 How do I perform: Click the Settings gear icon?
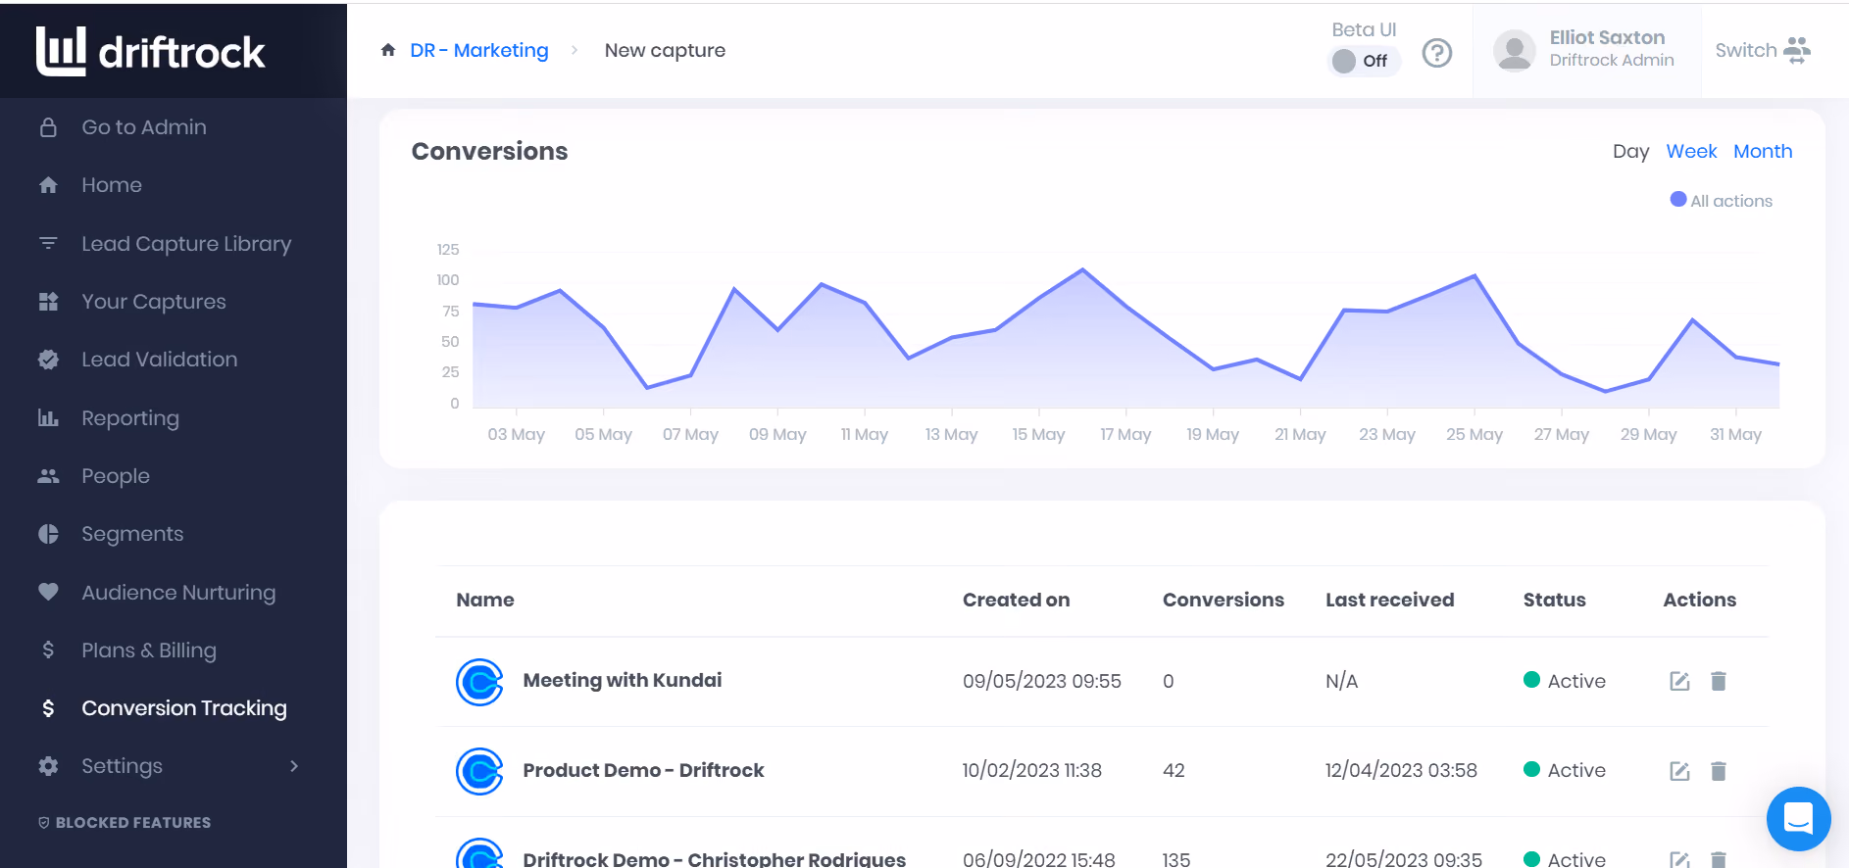click(48, 766)
